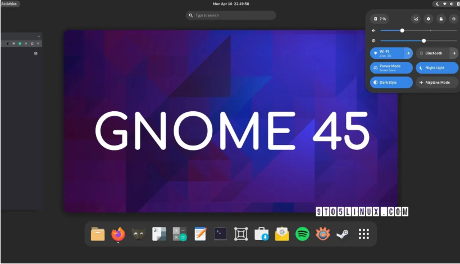
Task: Open the chevron dropdown in left window
Action: pos(38,37)
